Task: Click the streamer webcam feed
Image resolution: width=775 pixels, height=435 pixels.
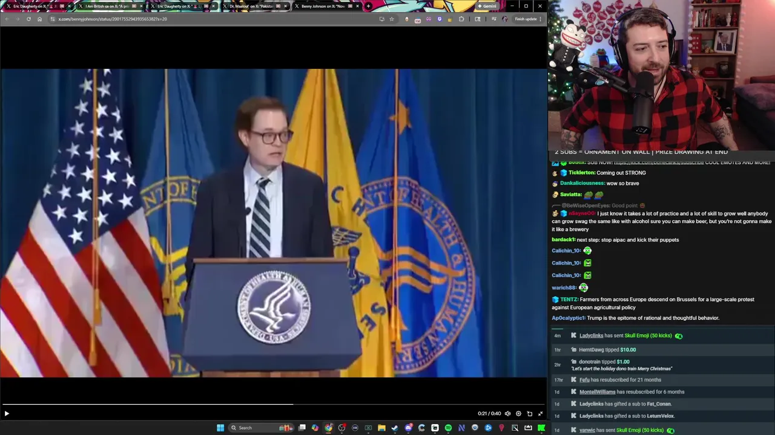Action: coord(661,74)
